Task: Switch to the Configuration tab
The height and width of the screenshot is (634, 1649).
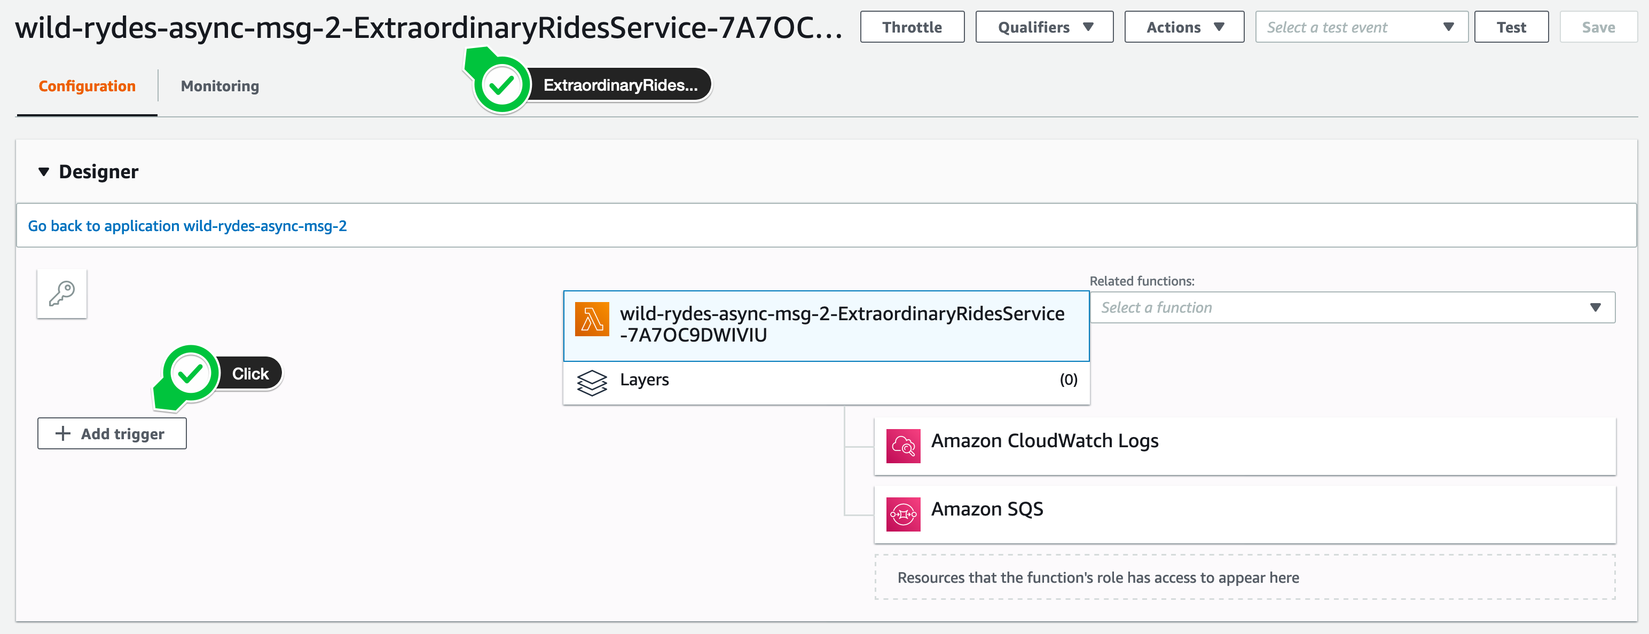Action: click(x=87, y=86)
